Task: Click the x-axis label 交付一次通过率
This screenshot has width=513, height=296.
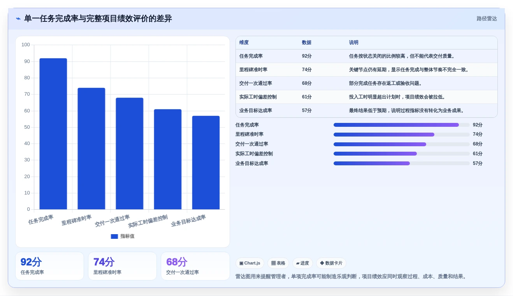Action: click(112, 221)
